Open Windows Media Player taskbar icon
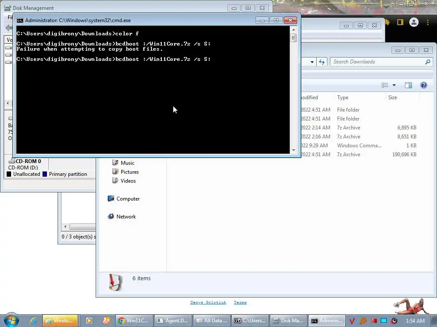This screenshot has width=437, height=327. [x=89, y=321]
